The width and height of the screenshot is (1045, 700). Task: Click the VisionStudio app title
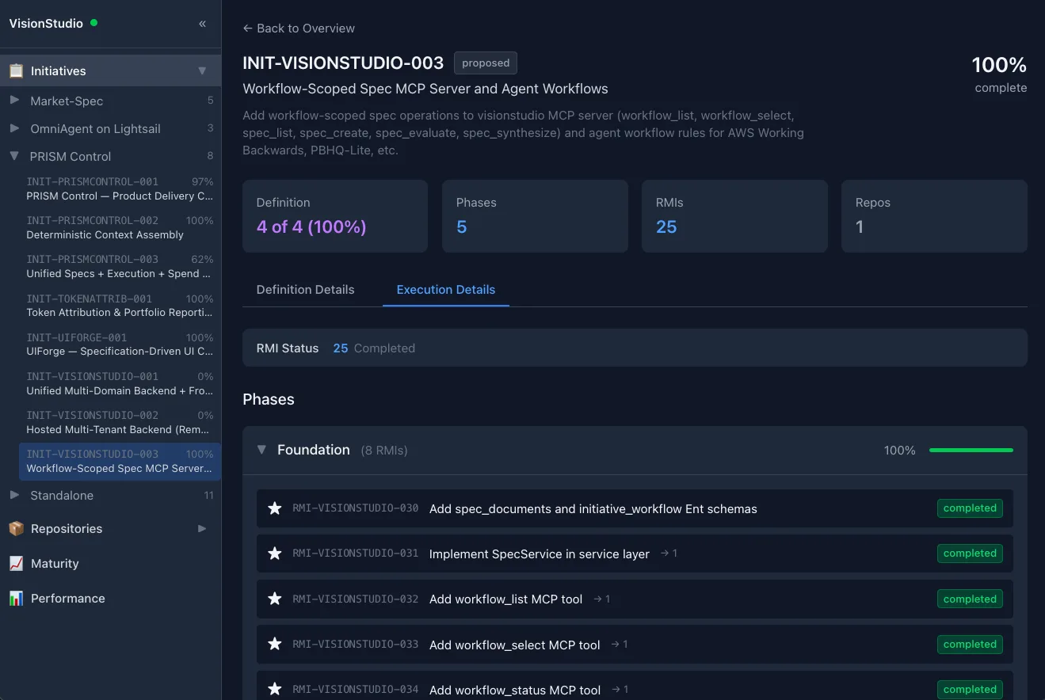pos(46,23)
